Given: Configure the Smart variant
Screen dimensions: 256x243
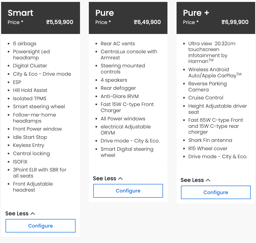Looking at the screenshot, I should [x=41, y=226].
